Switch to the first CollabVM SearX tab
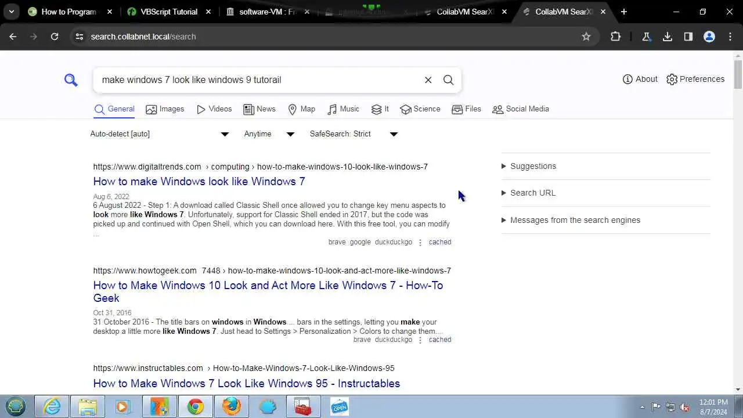Image resolution: width=743 pixels, height=418 pixels. coord(466,12)
